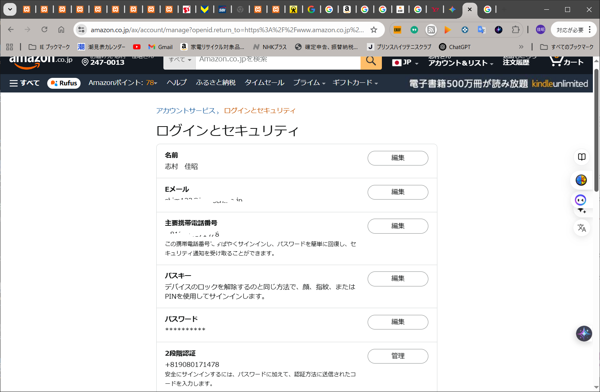
Task: Click the Amazon search magnifier button
Action: point(371,61)
